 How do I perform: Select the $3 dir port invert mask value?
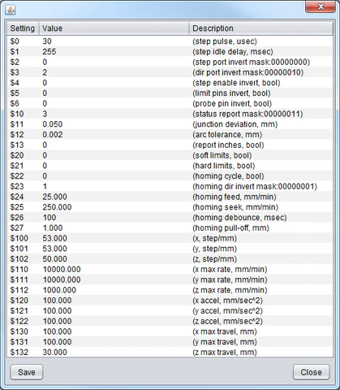[114, 72]
